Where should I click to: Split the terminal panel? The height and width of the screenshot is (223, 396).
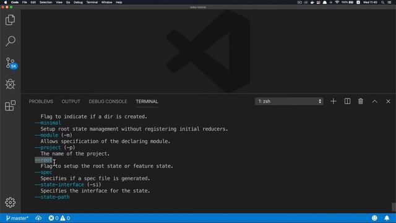click(x=347, y=102)
